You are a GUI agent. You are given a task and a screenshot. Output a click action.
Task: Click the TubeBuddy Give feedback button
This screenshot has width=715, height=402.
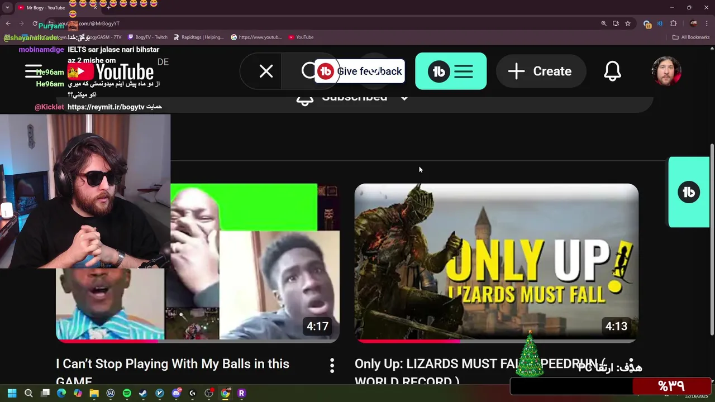pyautogui.click(x=359, y=71)
